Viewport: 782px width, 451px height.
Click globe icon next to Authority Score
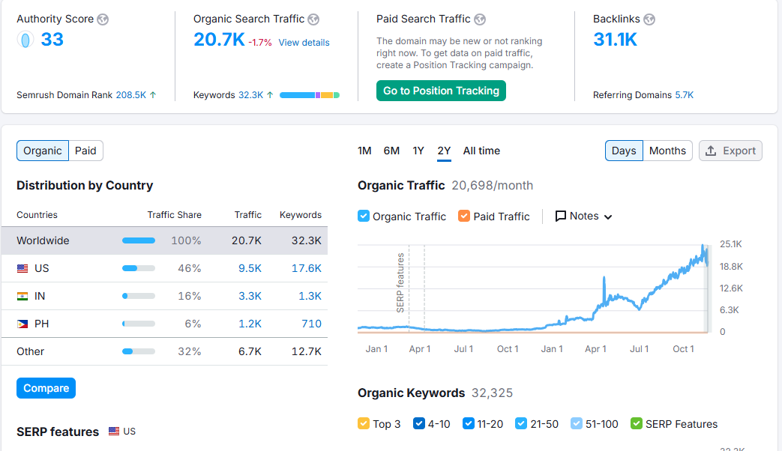[103, 19]
